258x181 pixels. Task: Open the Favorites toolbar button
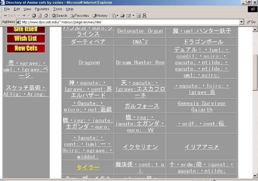[x=80, y=15]
